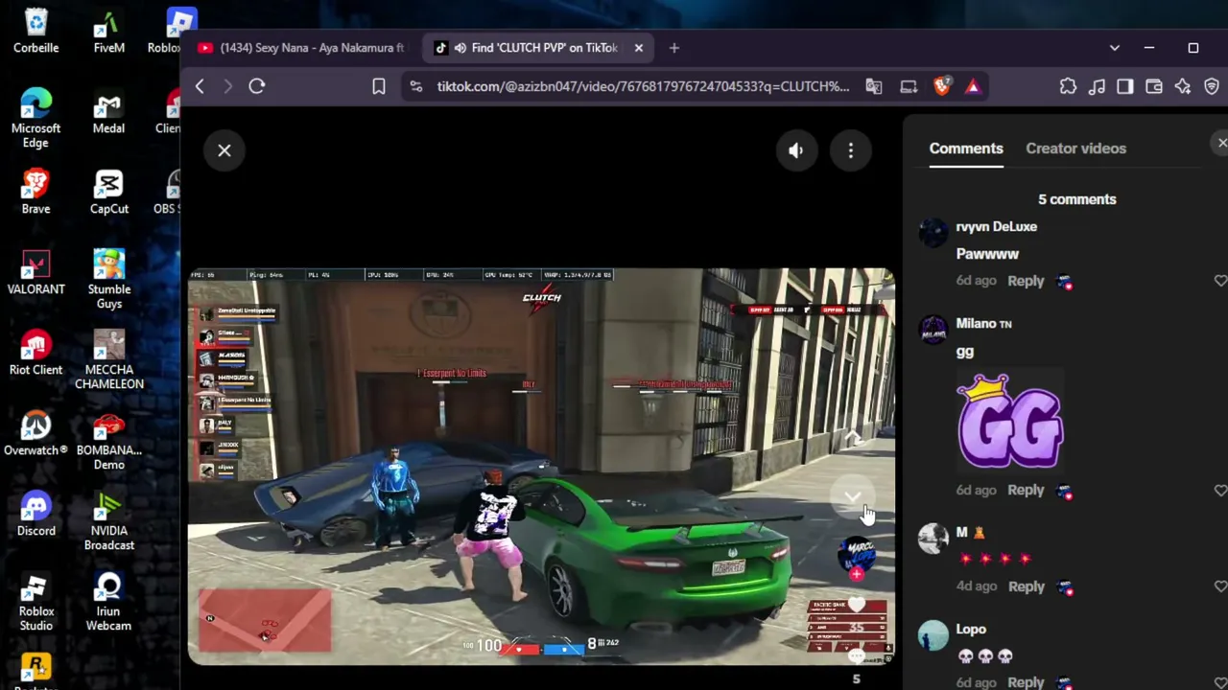Mute the TikTok video sound
Image resolution: width=1228 pixels, height=690 pixels.
(796, 150)
